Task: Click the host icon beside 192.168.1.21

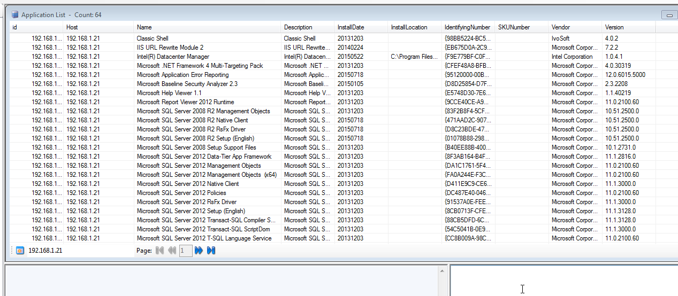Action: click(x=20, y=250)
